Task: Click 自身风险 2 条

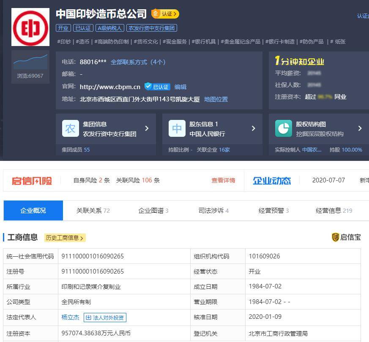Action: tap(92, 180)
